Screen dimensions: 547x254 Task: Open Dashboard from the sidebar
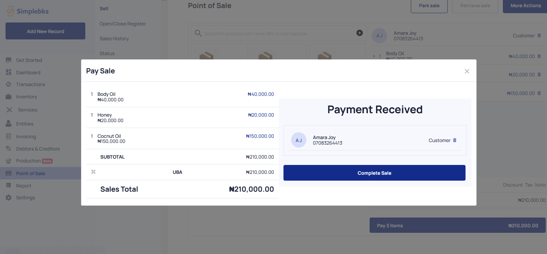click(x=28, y=73)
